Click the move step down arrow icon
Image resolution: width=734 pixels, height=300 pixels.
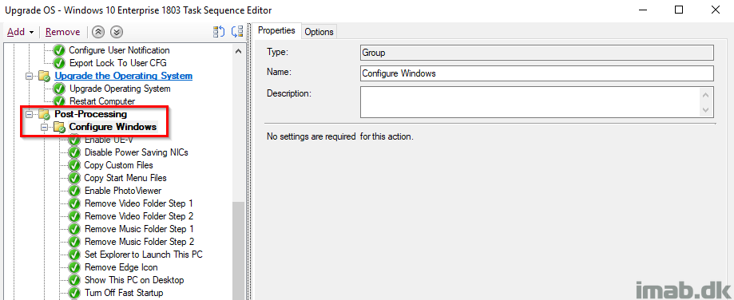117,32
